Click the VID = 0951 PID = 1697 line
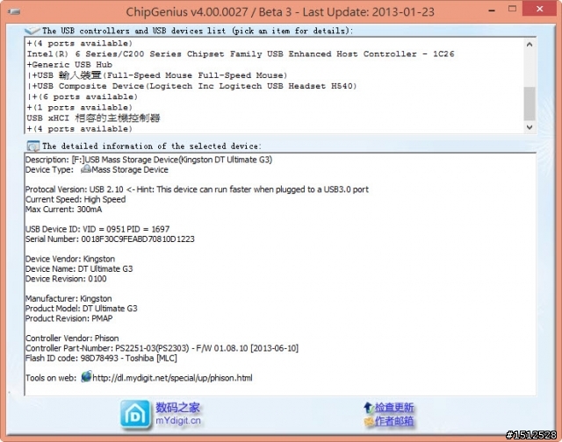This screenshot has width=562, height=442. [97, 229]
